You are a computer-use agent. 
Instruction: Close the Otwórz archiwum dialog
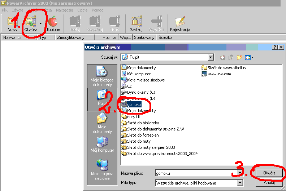[281, 47]
